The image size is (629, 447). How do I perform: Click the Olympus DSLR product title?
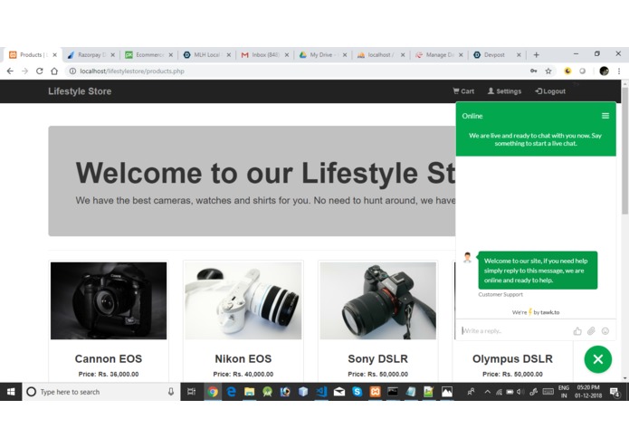512,359
